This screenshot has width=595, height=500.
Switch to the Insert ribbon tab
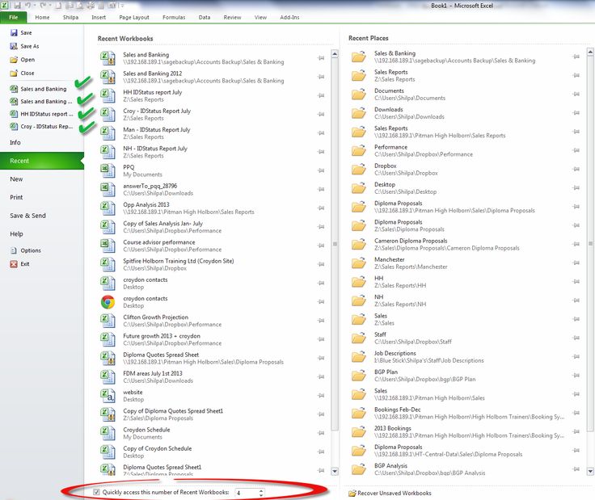[x=99, y=18]
